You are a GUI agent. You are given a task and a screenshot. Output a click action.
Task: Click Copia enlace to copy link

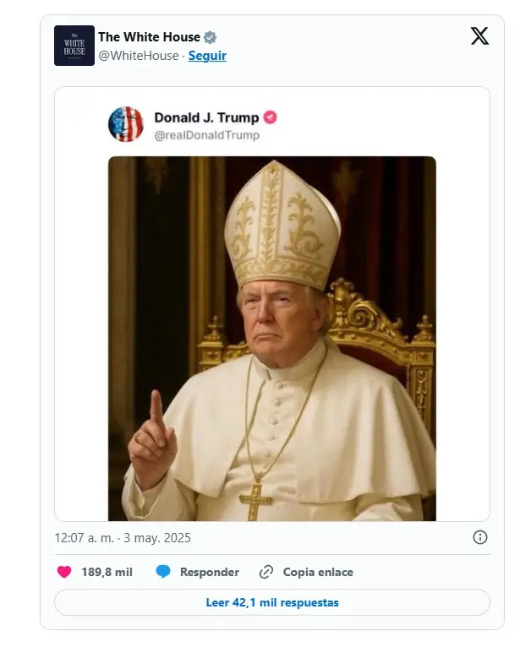[x=318, y=572]
